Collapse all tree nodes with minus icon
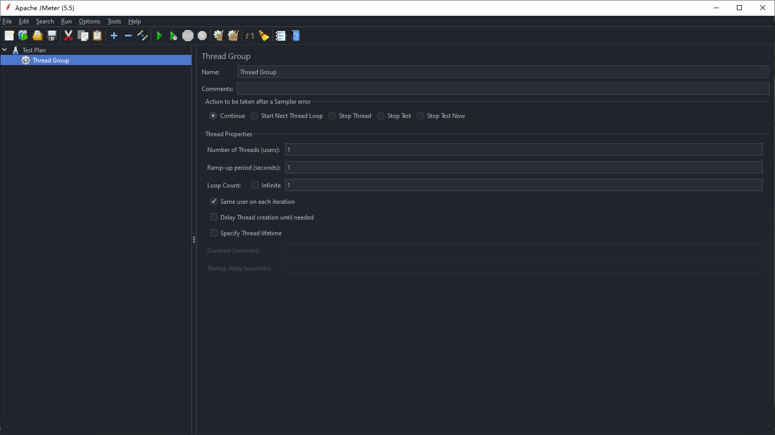 pyautogui.click(x=128, y=36)
